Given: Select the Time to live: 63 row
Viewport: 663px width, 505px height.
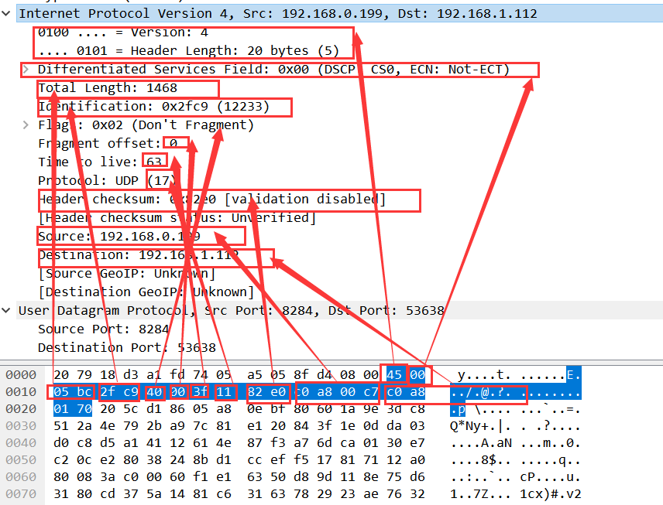Looking at the screenshot, I should click(100, 162).
